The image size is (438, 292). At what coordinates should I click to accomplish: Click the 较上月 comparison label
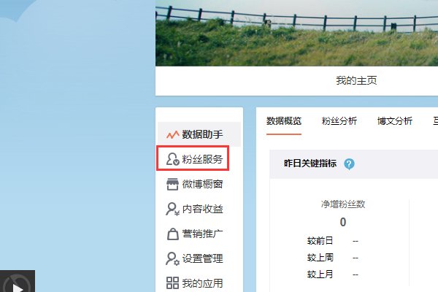[x=320, y=274]
